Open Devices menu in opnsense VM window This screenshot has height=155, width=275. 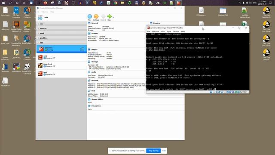coord(176,31)
